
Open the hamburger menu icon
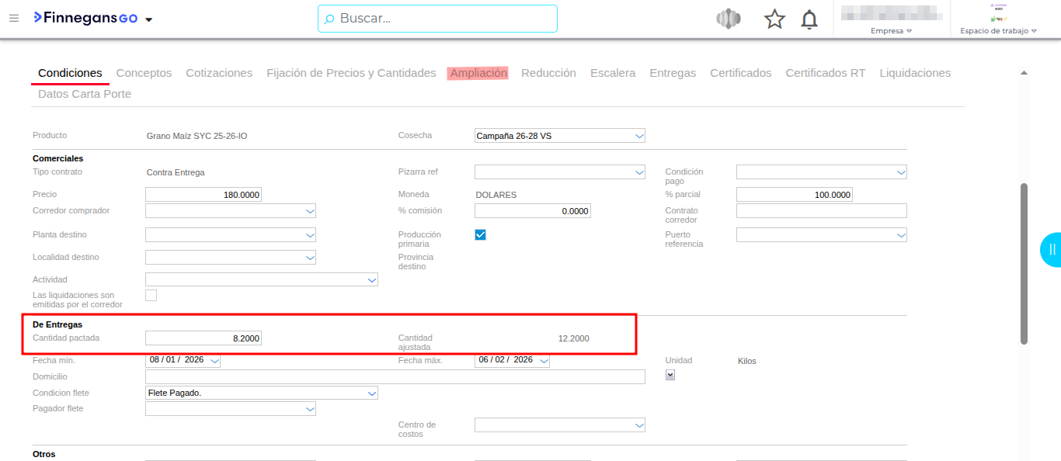(14, 18)
